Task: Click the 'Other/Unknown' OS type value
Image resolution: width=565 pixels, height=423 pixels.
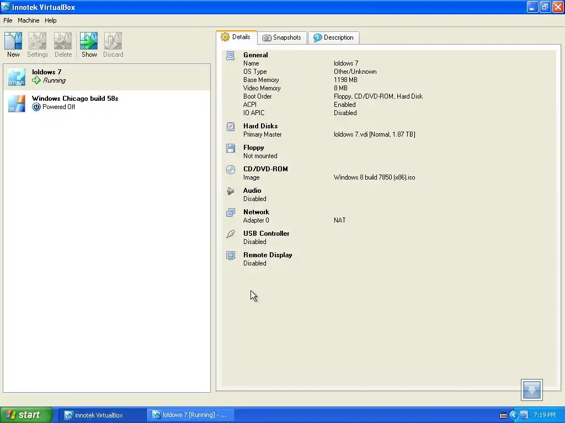Action: 355,72
